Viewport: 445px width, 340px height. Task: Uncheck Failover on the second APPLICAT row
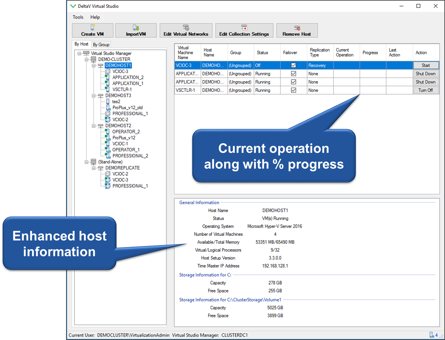pos(293,82)
